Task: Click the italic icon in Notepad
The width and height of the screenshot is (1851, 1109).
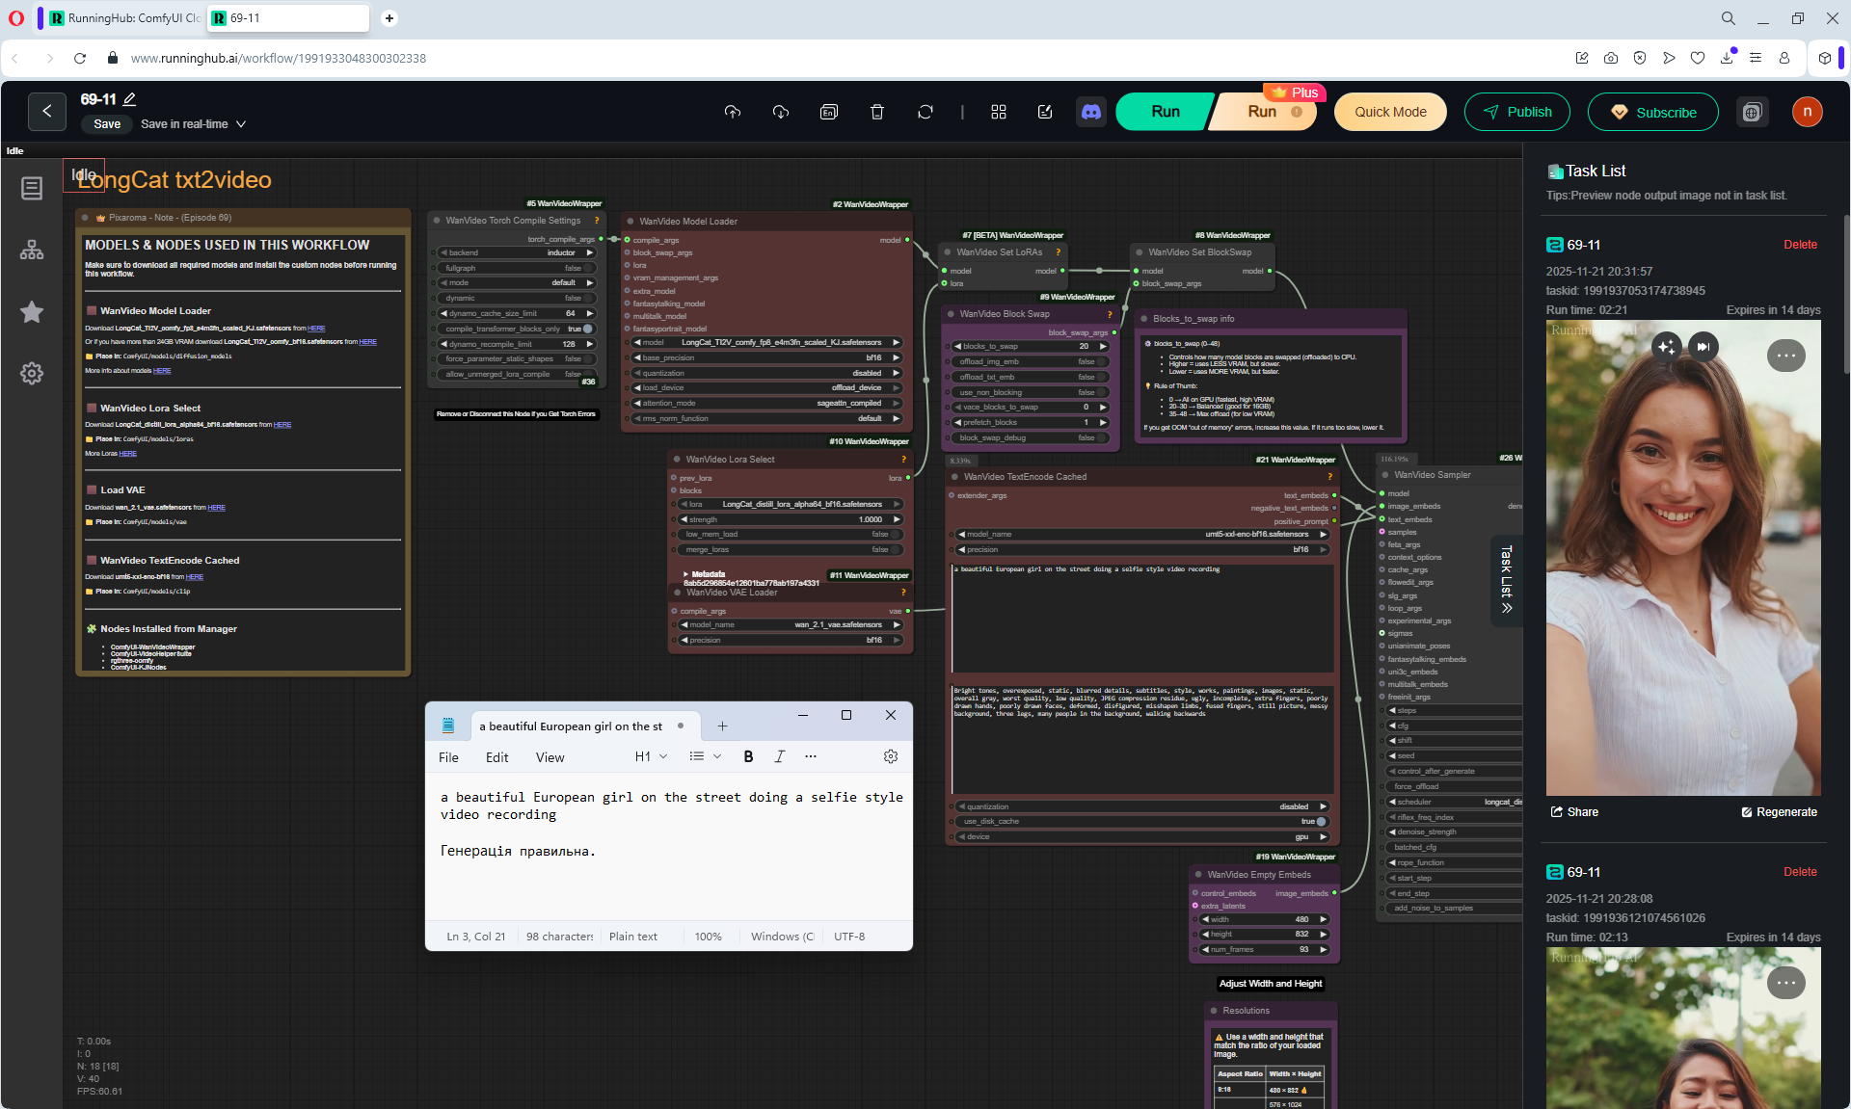Action: pyautogui.click(x=779, y=757)
